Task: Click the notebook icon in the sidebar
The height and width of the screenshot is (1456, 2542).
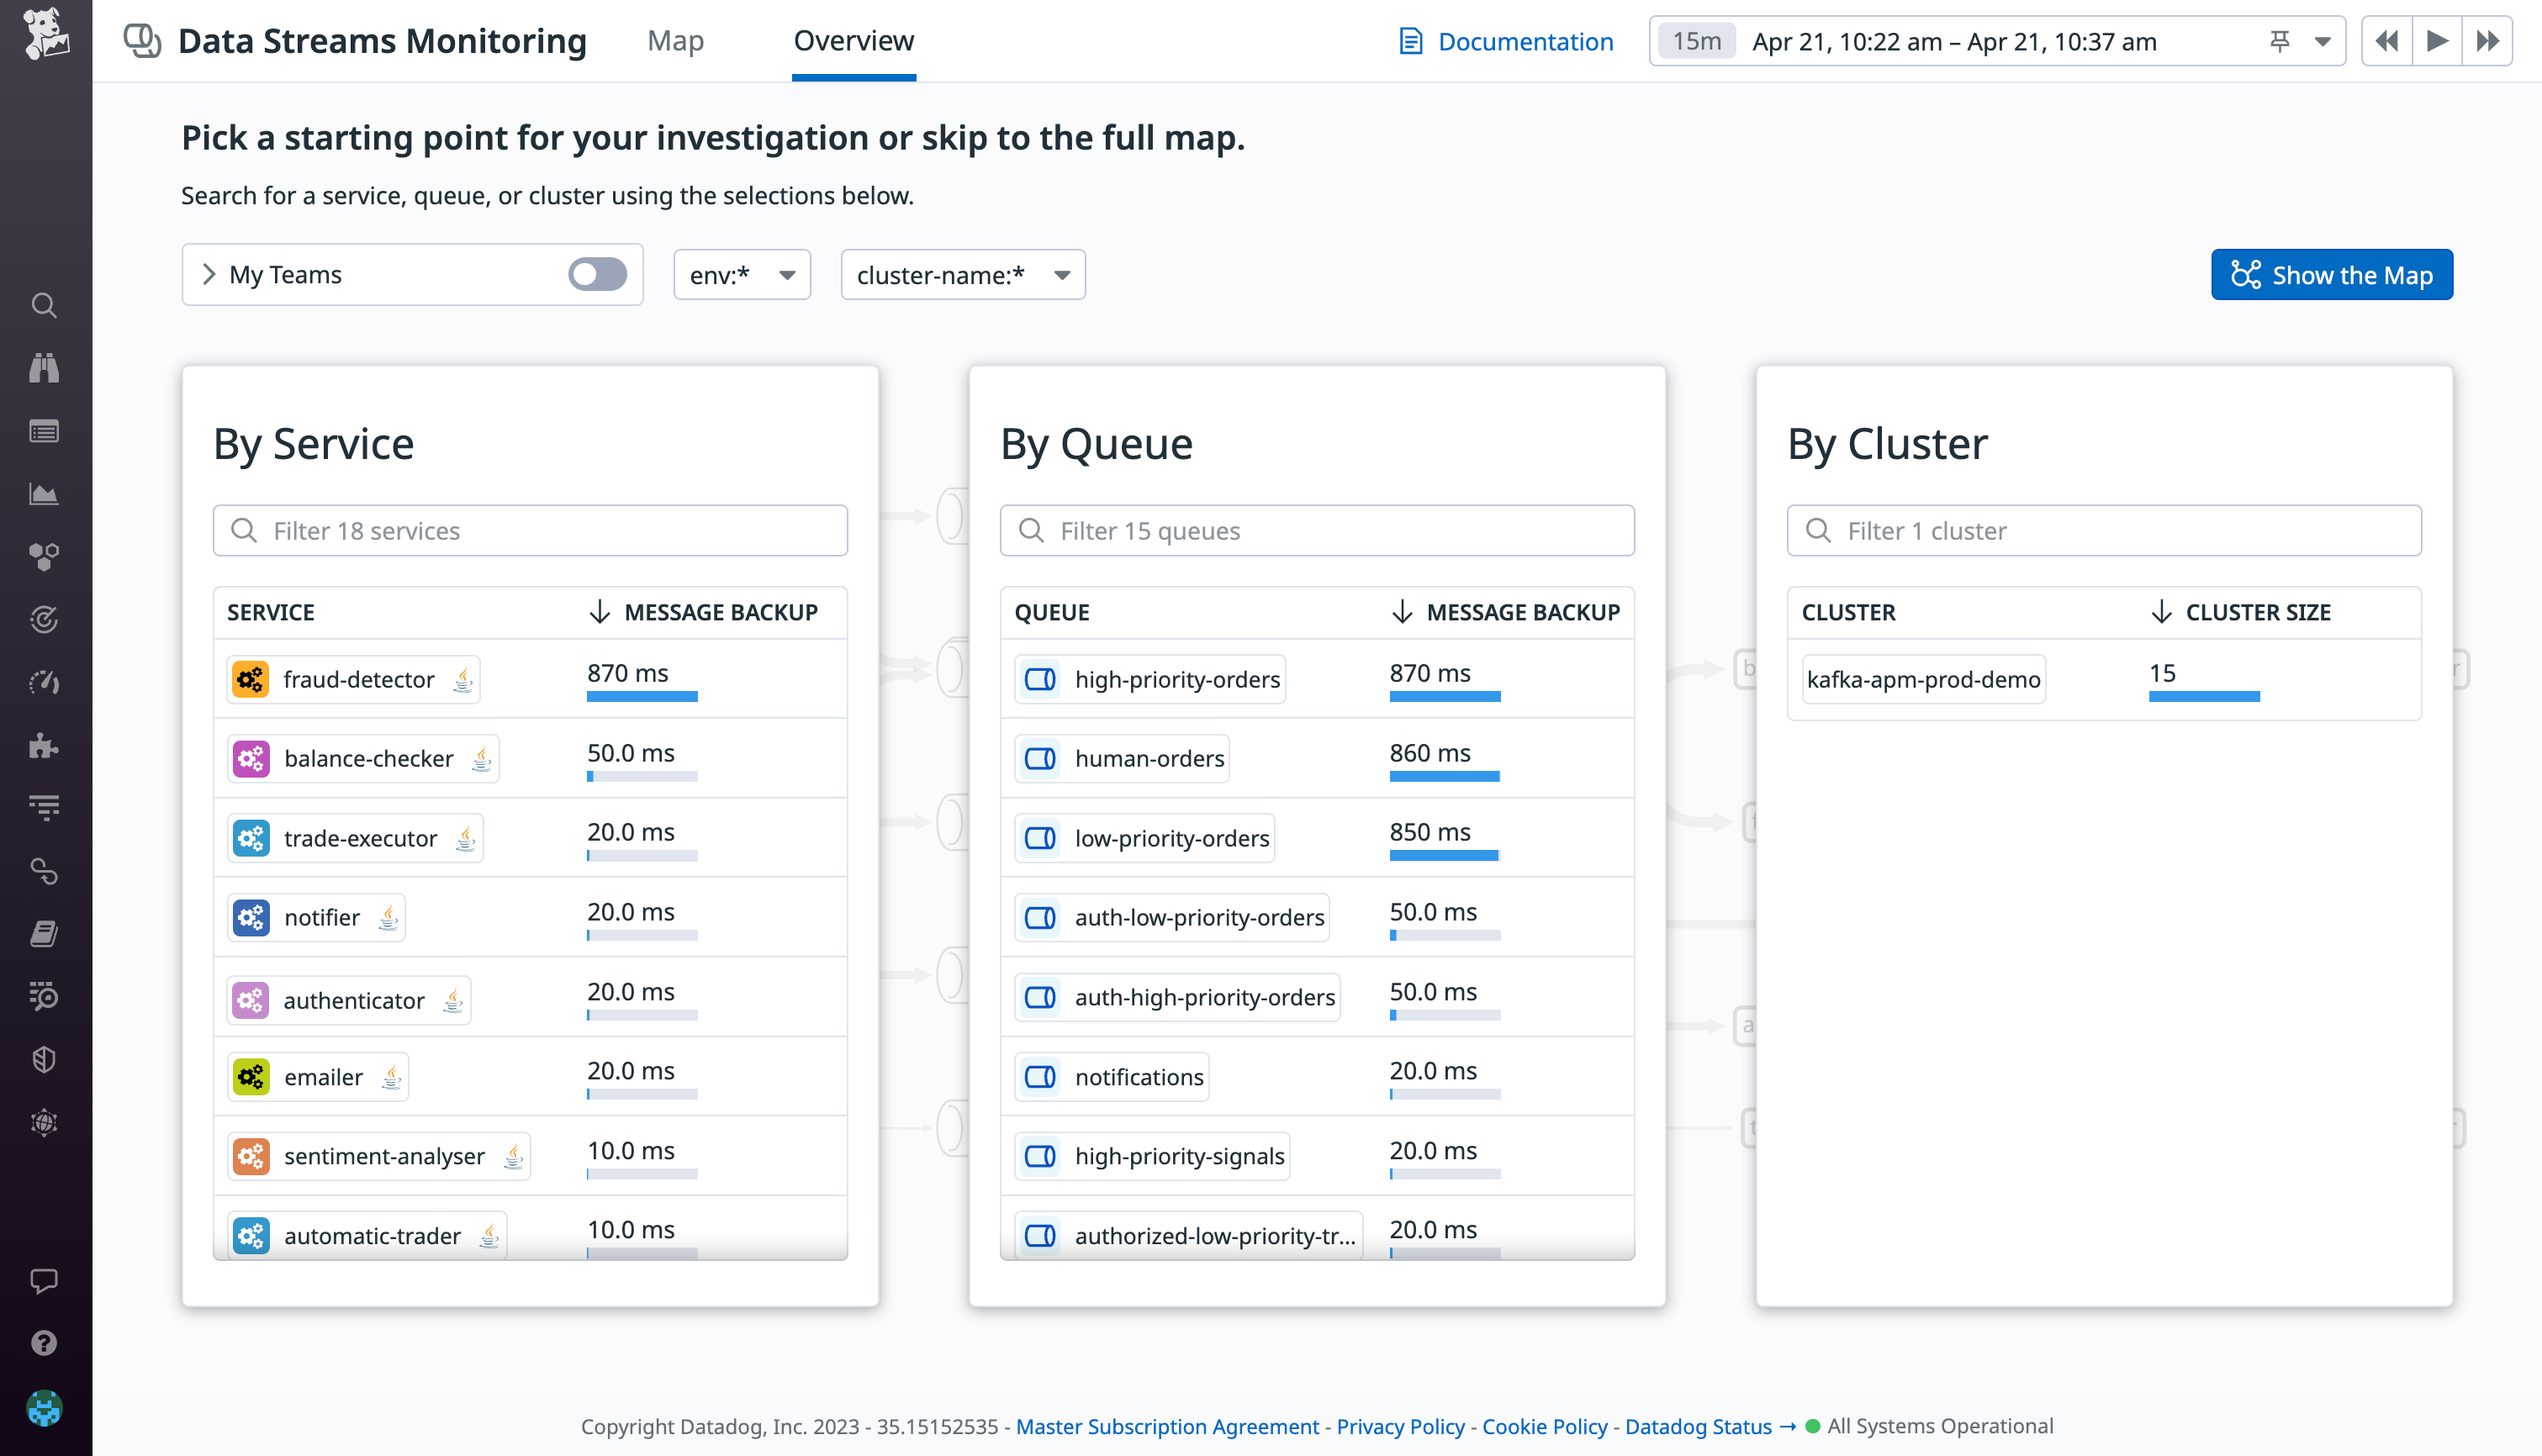Action: click(x=44, y=932)
